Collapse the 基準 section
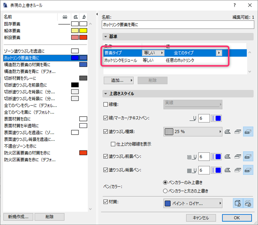The width and height of the screenshot is (258, 225). [x=106, y=37]
